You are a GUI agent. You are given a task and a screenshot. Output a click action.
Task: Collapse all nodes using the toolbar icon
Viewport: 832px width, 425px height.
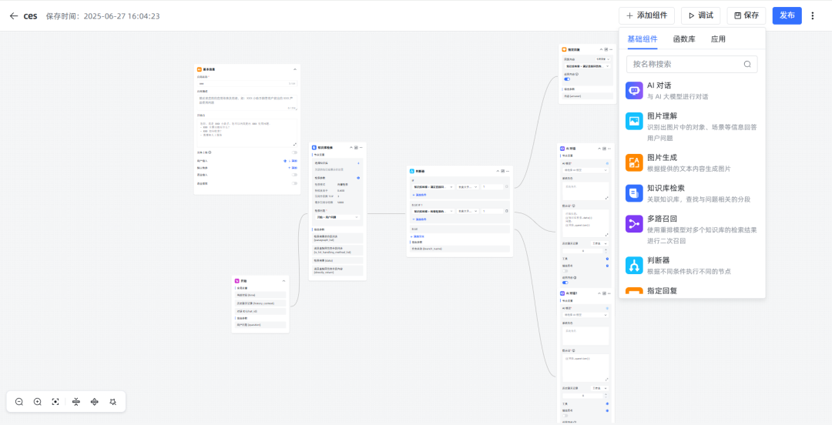click(x=75, y=402)
